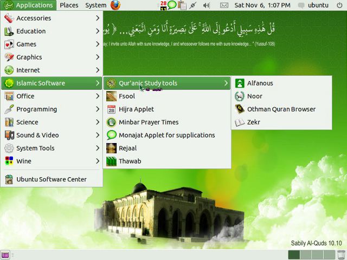Image resolution: width=347 pixels, height=260 pixels.
Task: Switch to the second workspace
Action: coord(306,255)
